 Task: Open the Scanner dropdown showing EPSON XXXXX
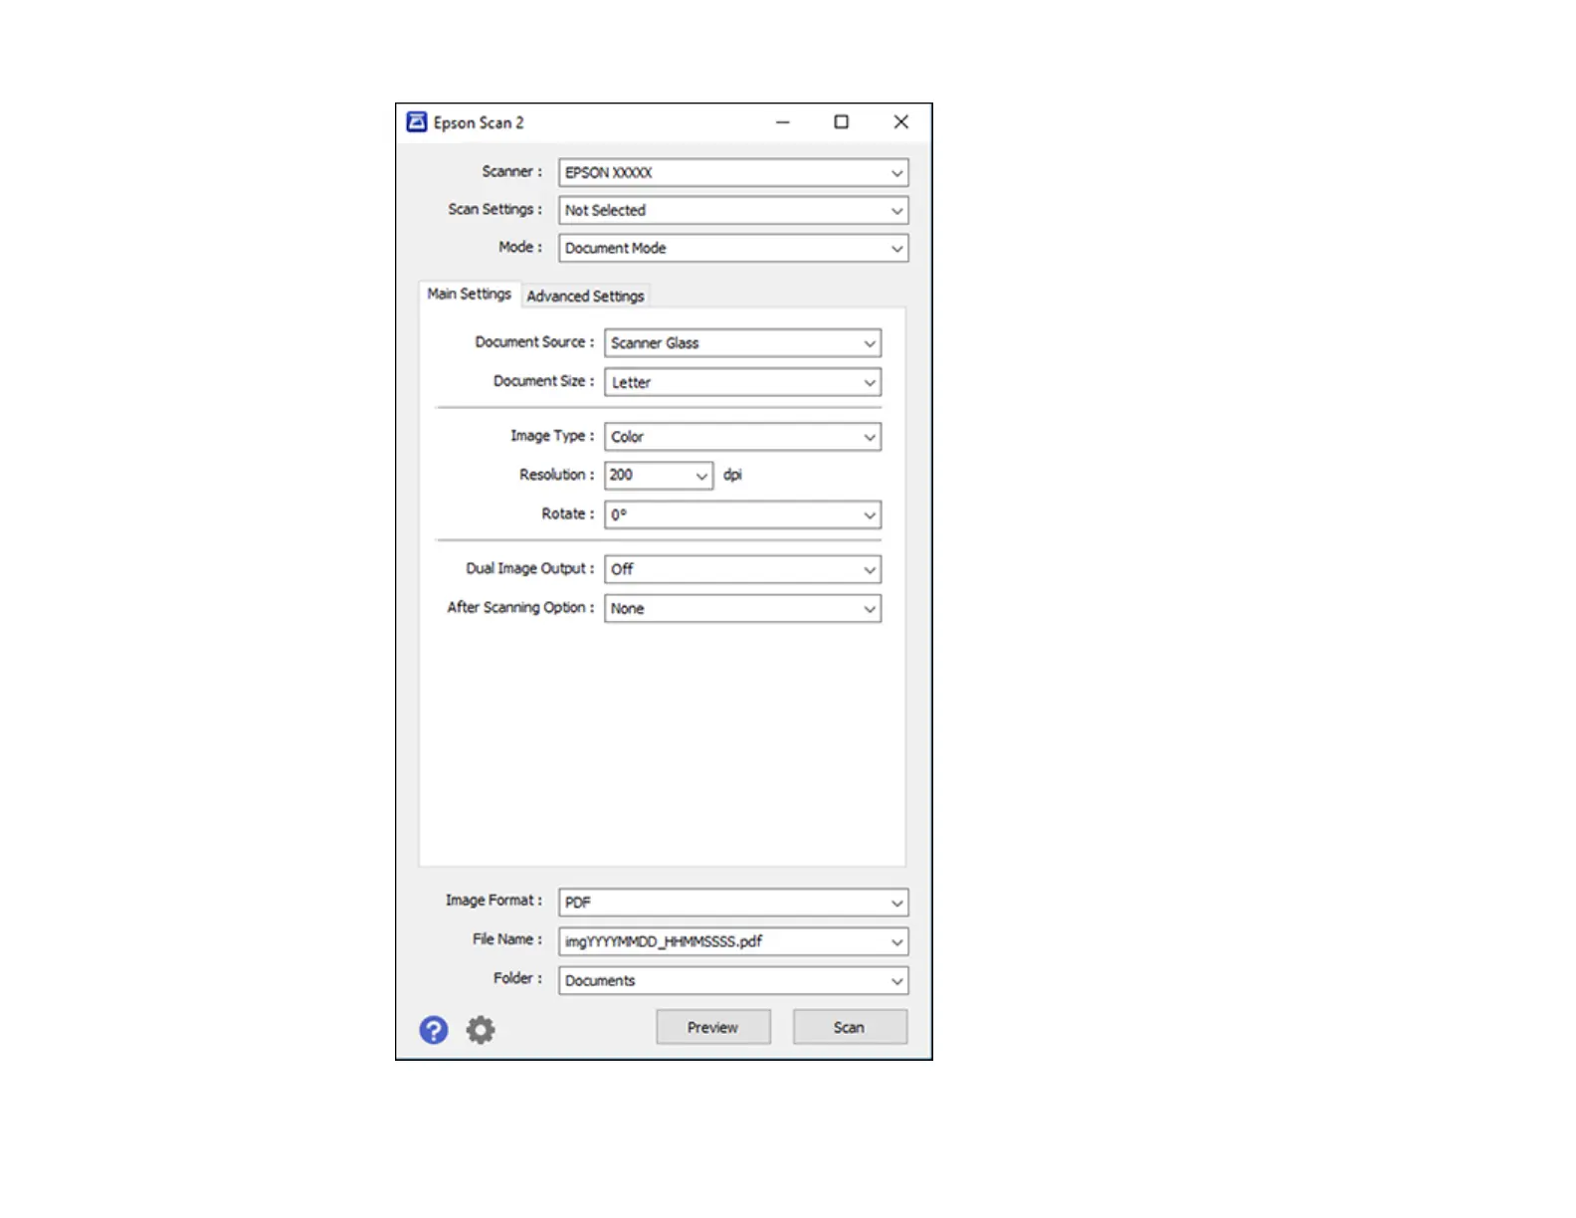click(x=733, y=173)
